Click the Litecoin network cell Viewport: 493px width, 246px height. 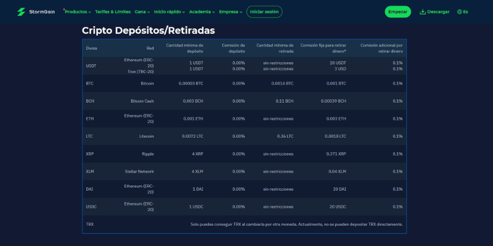tap(147, 136)
